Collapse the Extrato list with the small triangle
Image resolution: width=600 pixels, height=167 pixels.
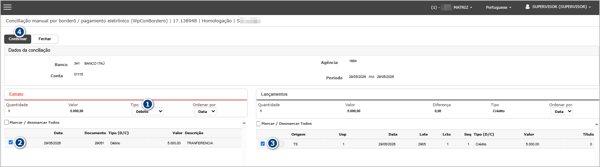244,123
